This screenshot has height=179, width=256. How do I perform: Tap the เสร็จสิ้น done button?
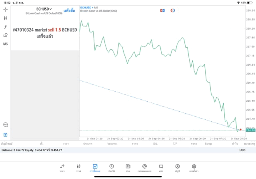[69, 10]
